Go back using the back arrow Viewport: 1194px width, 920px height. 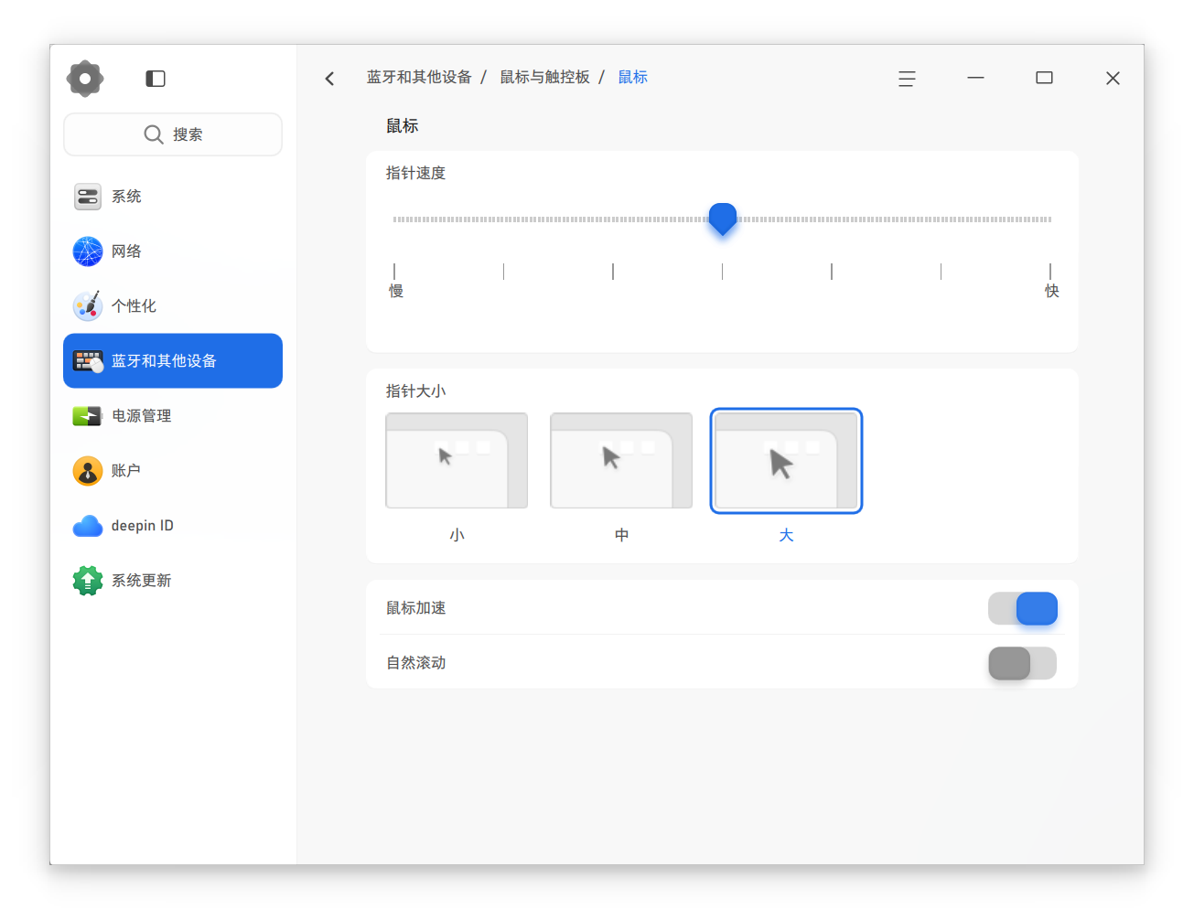click(x=330, y=79)
